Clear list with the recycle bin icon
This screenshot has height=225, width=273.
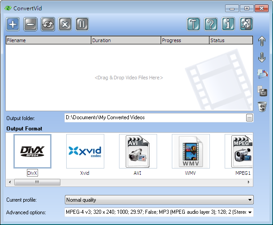pyautogui.click(x=262, y=107)
